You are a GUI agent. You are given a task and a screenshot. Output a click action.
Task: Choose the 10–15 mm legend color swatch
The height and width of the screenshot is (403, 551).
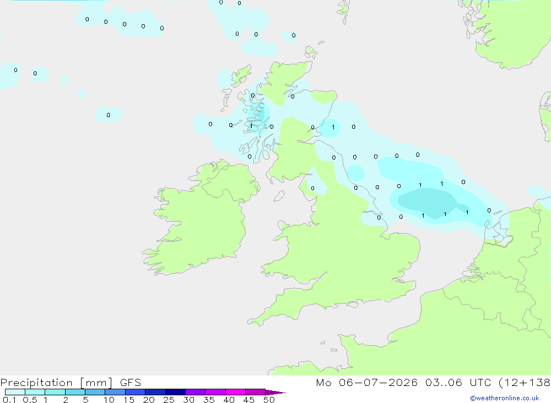[115, 392]
